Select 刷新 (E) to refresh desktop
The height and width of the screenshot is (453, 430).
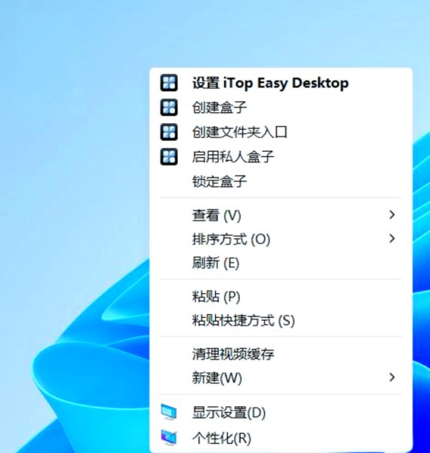tap(281, 263)
